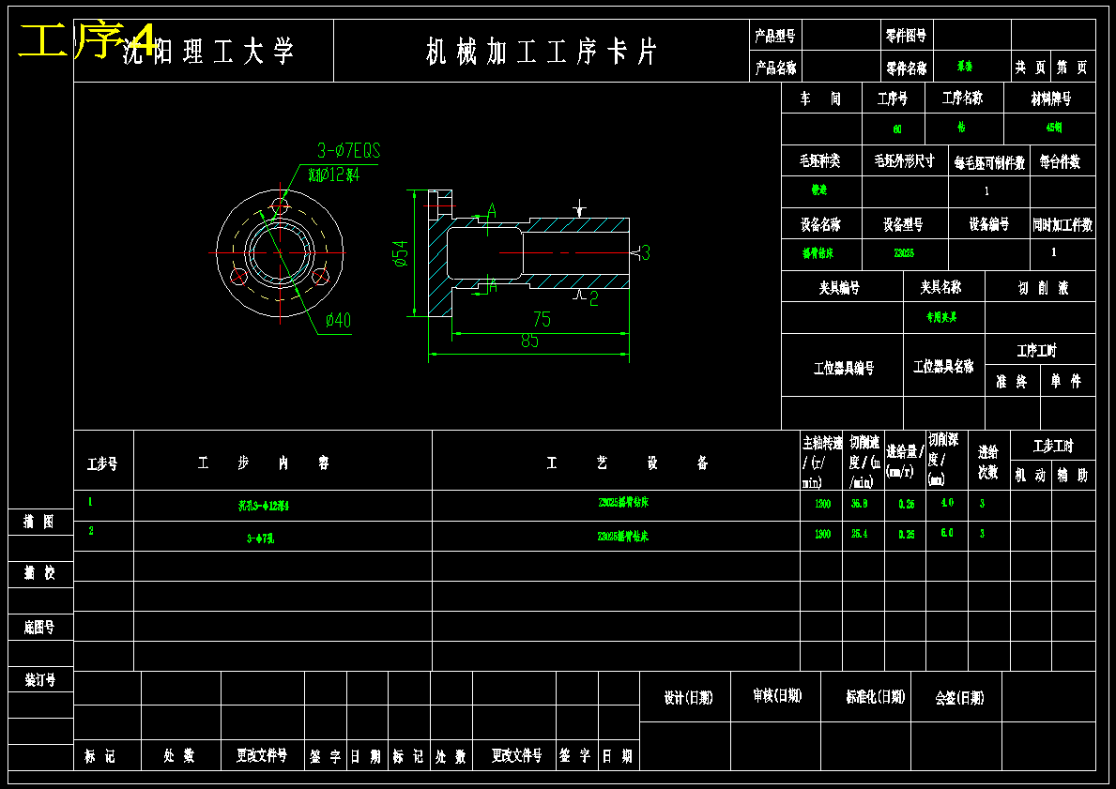Click the 工位器具名称 label
Viewport: 1116px width, 789px height.
(x=943, y=367)
